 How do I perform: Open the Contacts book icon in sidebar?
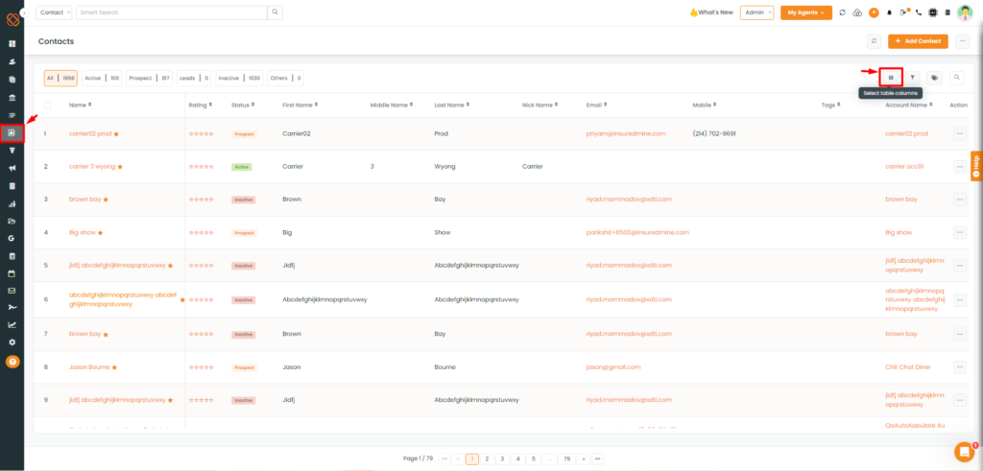click(x=12, y=132)
